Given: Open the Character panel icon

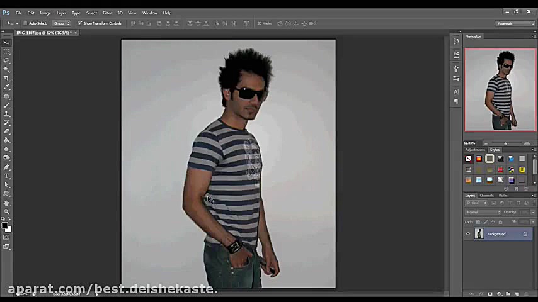Looking at the screenshot, I should (455, 92).
